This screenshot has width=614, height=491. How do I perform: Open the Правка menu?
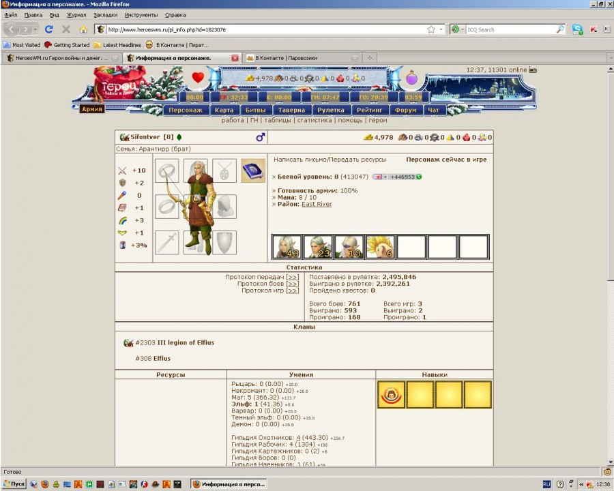click(x=33, y=15)
